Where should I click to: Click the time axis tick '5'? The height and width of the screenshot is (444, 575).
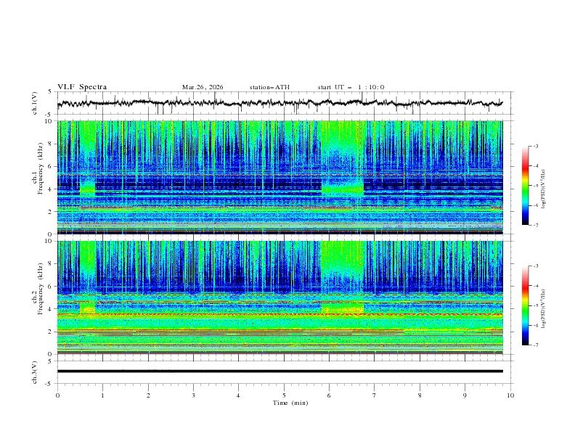click(284, 395)
